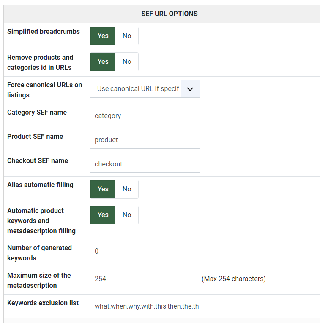This screenshot has height=323, width=320.
Task: Click the canonical URL dropdown chevron arrow
Action: point(190,89)
